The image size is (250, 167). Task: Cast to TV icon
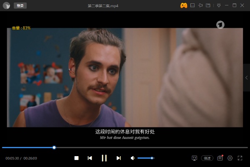click(x=194, y=158)
